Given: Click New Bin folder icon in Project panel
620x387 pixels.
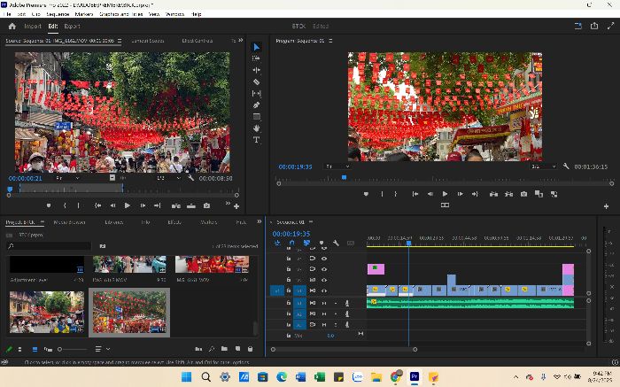Looking at the screenshot, I should [224, 349].
